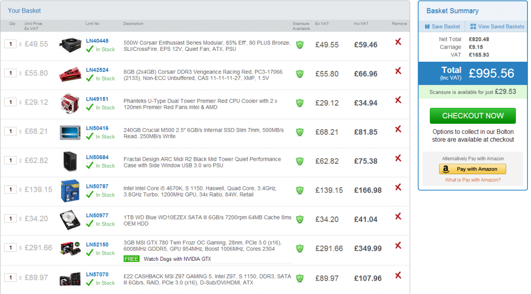Click the Save Basket tab label
The height and width of the screenshot is (294, 531).
[x=445, y=26]
